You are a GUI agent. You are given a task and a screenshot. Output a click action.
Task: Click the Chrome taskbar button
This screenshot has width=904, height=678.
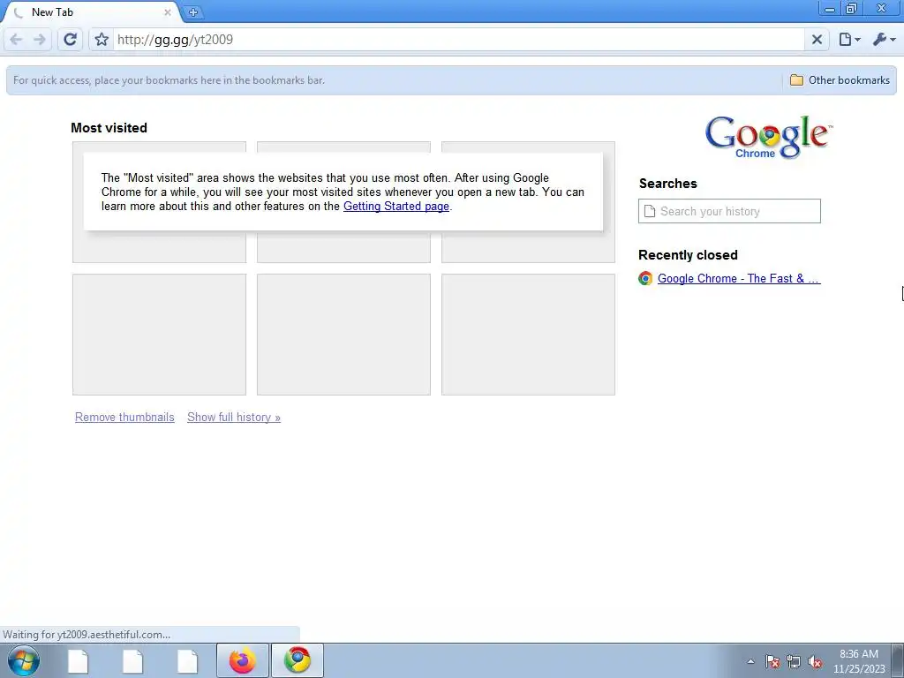pyautogui.click(x=298, y=660)
